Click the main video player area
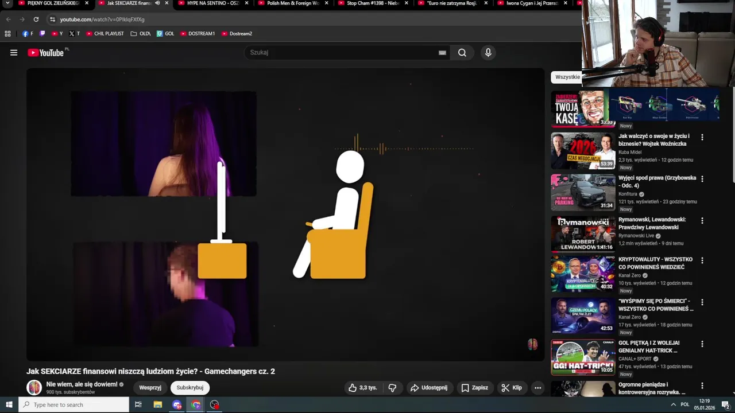Image resolution: width=735 pixels, height=413 pixels. click(285, 215)
